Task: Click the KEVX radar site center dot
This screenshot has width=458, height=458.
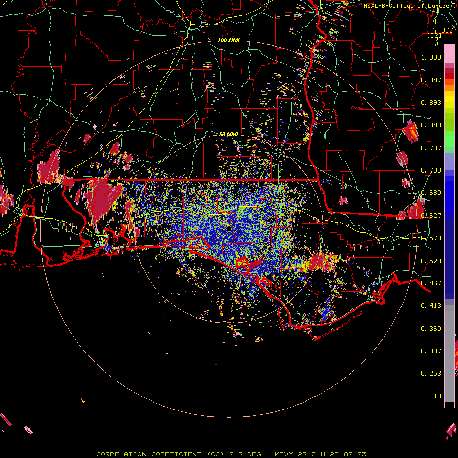Action: click(228, 228)
